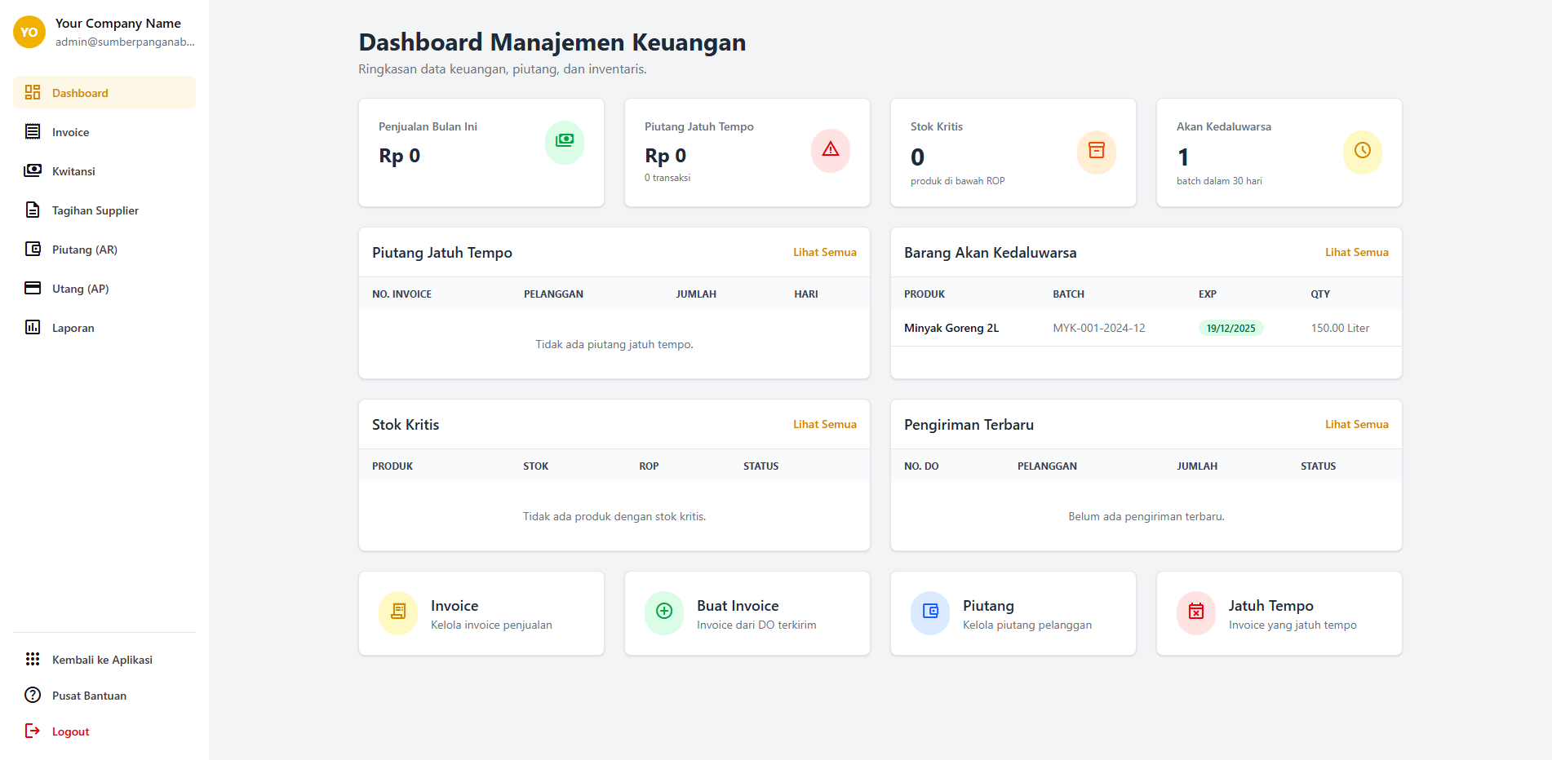The height and width of the screenshot is (760, 1552).
Task: Select the Dashboard icon in the sidebar
Action: click(x=32, y=92)
